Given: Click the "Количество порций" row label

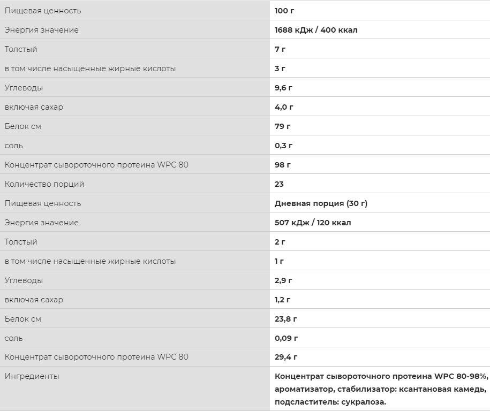Looking at the screenshot, I should click(x=44, y=184).
